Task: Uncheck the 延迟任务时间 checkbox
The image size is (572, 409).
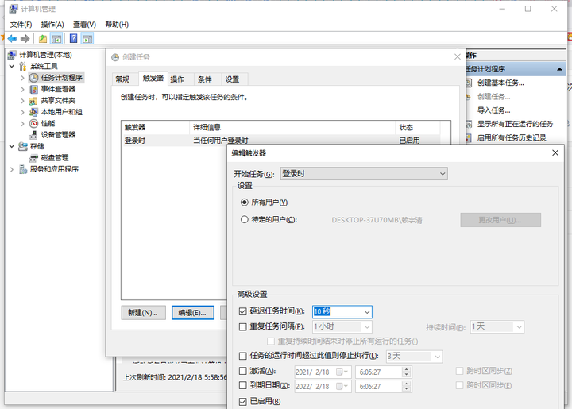Action: coord(243,312)
